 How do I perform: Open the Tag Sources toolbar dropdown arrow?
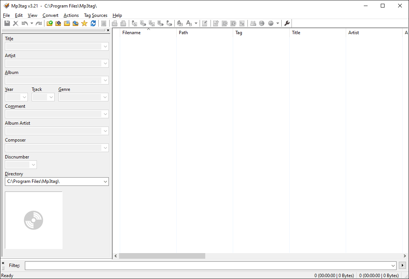click(x=278, y=23)
